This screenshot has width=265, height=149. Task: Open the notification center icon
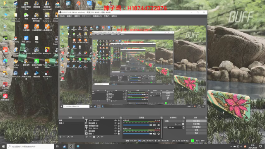coord(260,147)
